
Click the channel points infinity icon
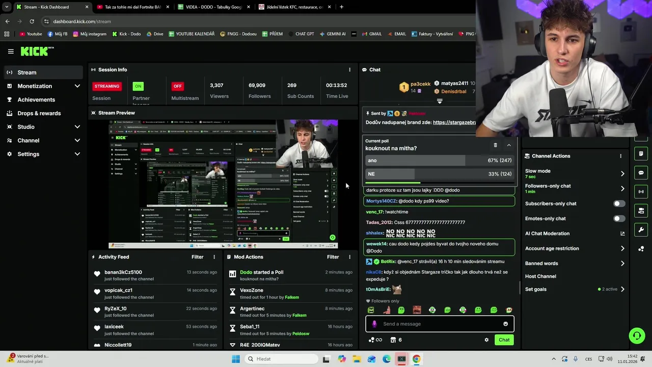[x=375, y=340]
